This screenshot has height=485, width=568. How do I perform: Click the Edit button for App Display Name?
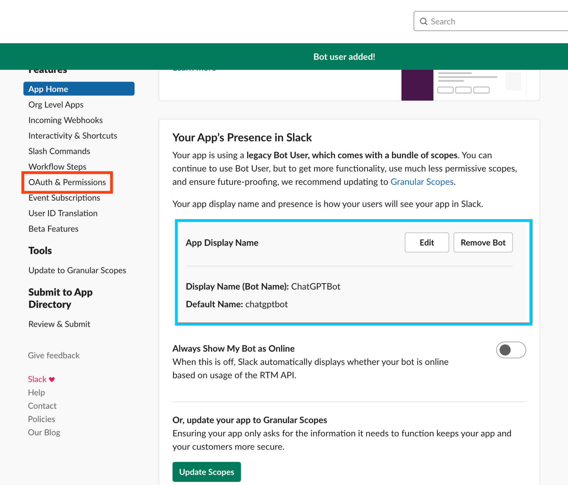coord(427,242)
